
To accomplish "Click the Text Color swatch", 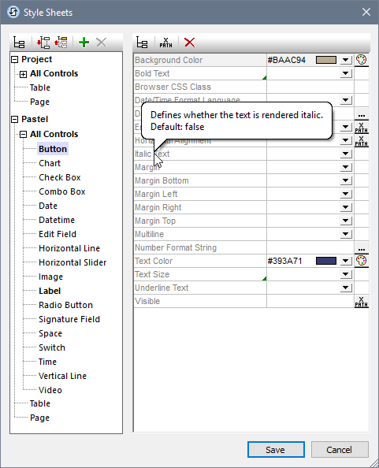I will click(326, 261).
